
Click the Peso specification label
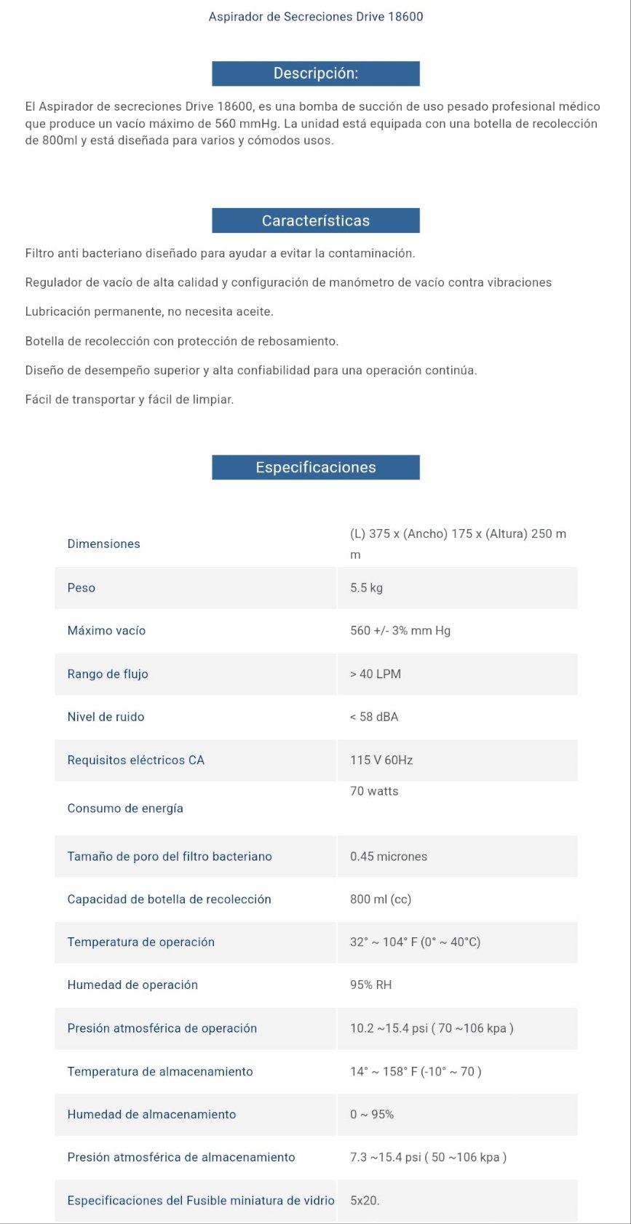tap(81, 588)
